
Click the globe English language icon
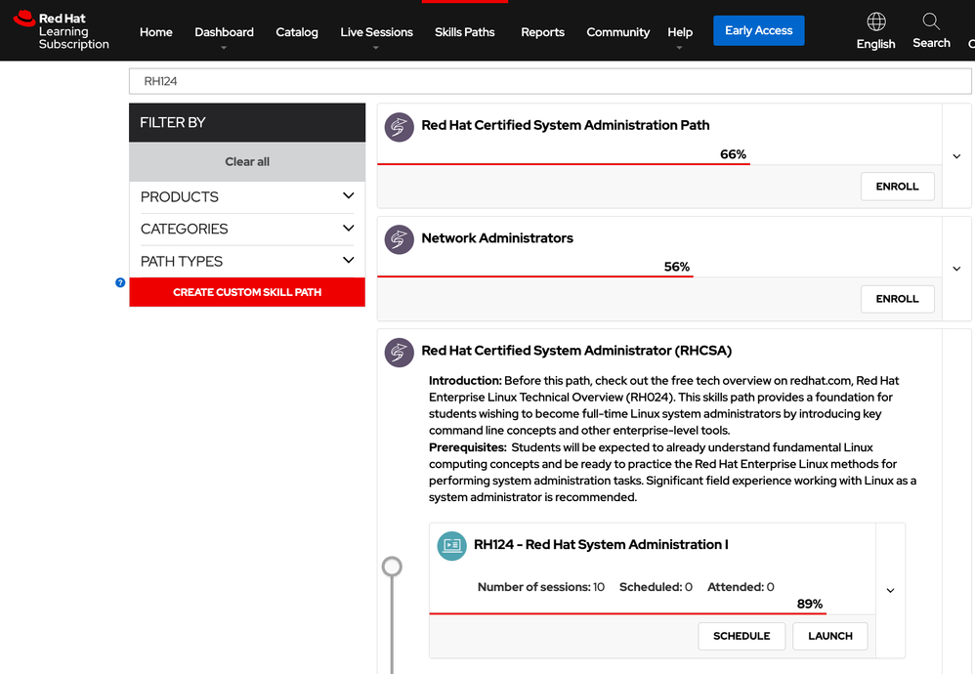876,21
